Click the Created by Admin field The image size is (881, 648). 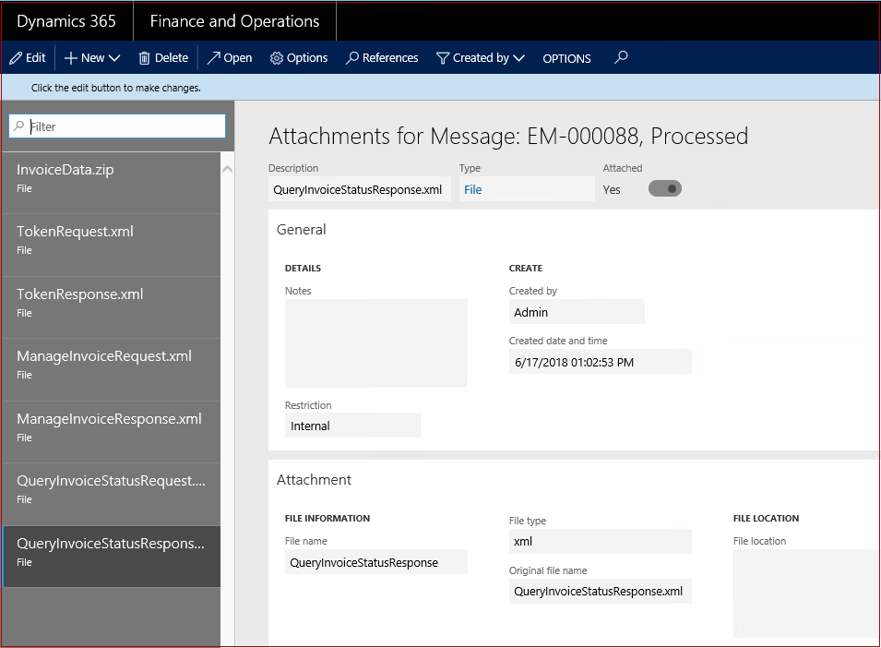(x=577, y=312)
